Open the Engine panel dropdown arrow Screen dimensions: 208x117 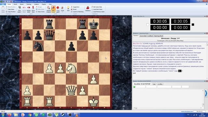(x=205, y=81)
